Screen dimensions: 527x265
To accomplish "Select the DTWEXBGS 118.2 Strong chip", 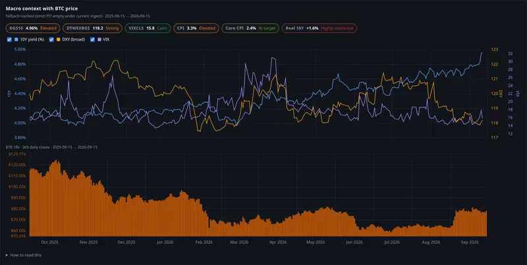I will [x=92, y=28].
